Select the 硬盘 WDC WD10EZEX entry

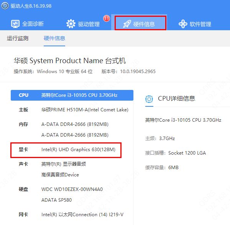72,189
